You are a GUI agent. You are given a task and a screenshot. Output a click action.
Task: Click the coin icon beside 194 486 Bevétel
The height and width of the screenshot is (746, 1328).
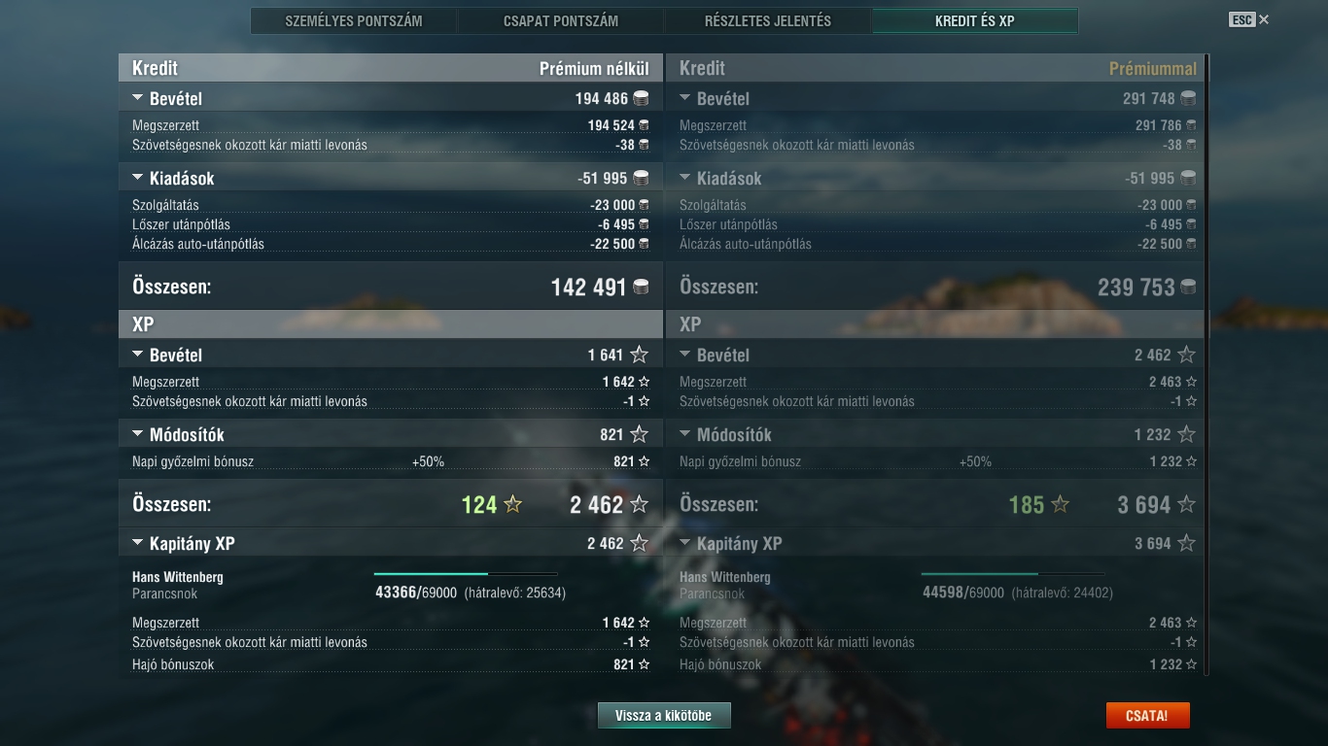coord(641,98)
